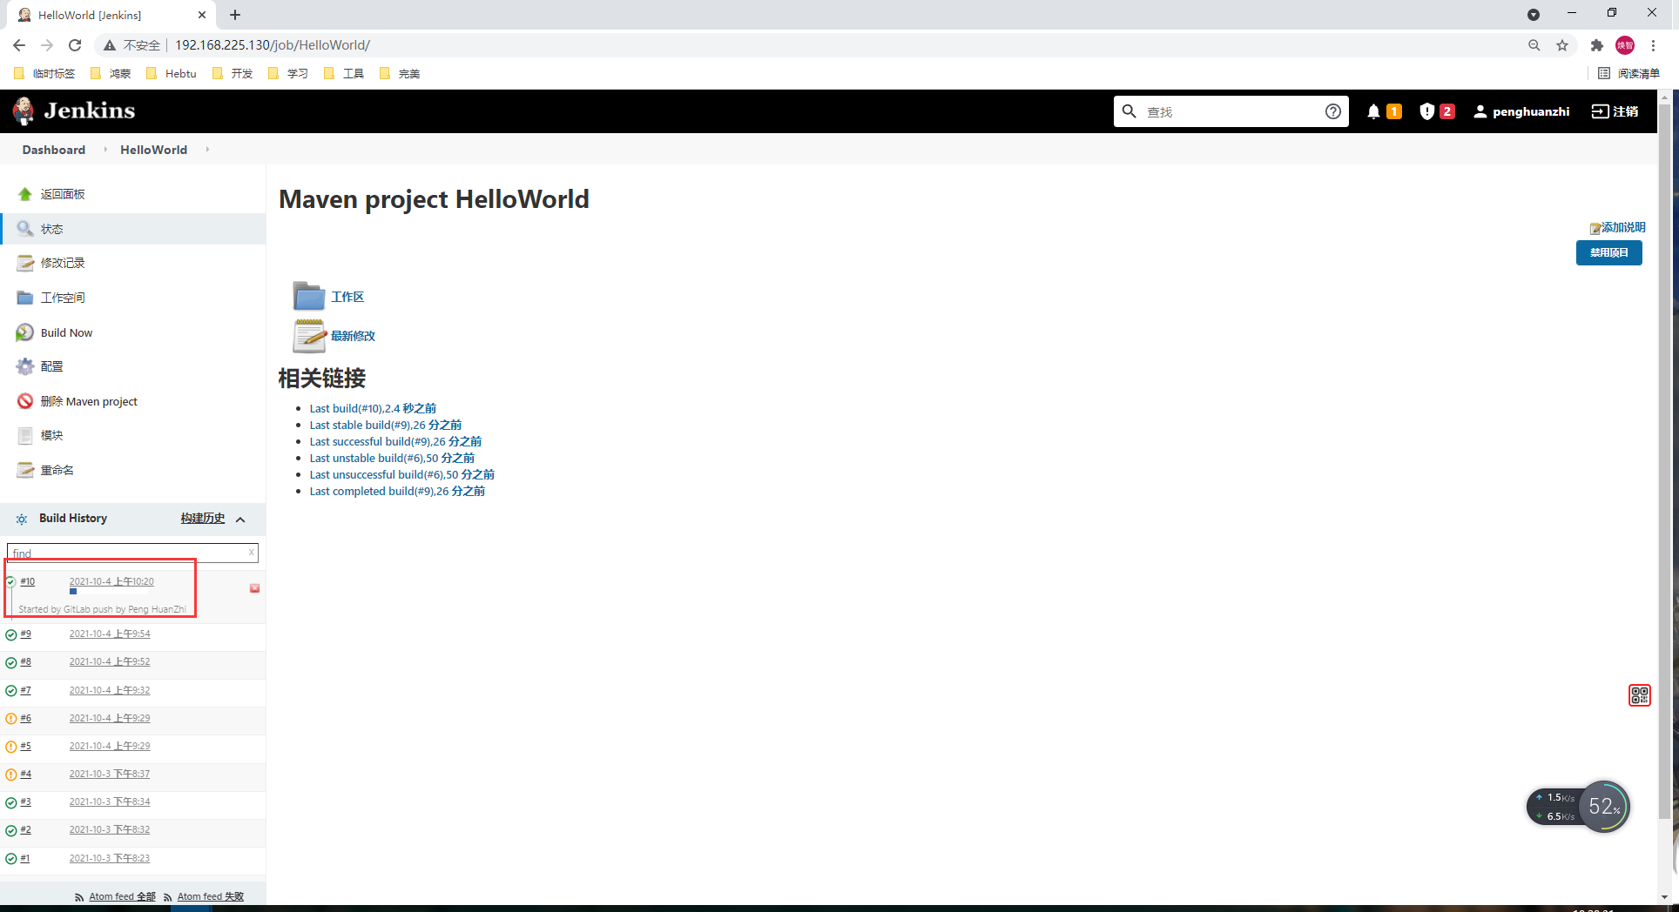Open browser extensions puzzle icon
Image resolution: width=1679 pixels, height=912 pixels.
[1596, 45]
